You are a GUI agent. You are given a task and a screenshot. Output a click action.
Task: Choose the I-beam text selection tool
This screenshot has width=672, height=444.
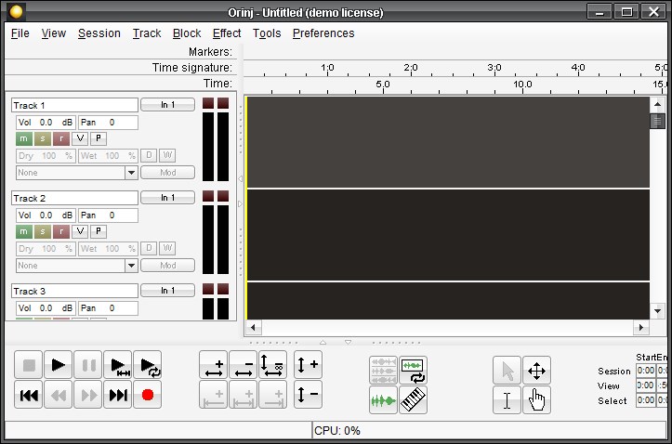pos(507,400)
